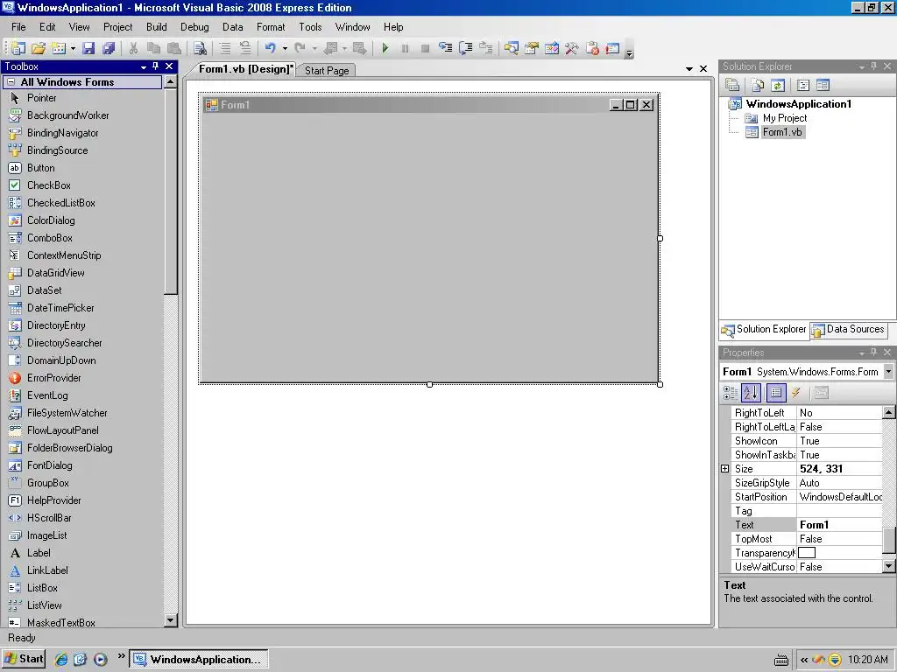This screenshot has width=897, height=672.
Task: Click View Code icon in Solution Explorer
Action: 803,85
